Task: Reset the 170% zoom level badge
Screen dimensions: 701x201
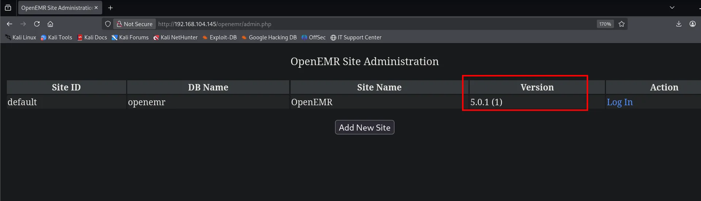Action: pos(605,24)
